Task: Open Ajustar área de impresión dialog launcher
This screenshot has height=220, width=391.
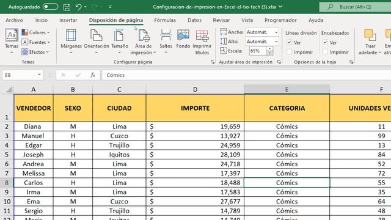Action: (x=279, y=62)
